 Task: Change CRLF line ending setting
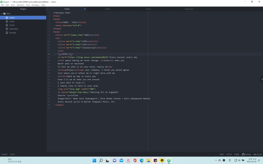pyautogui.click(x=221, y=154)
